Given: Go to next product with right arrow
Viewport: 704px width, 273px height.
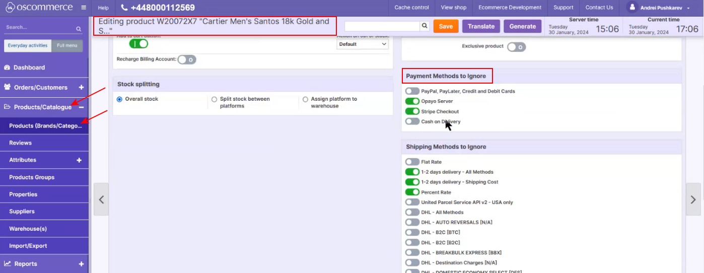Looking at the screenshot, I should [x=693, y=199].
